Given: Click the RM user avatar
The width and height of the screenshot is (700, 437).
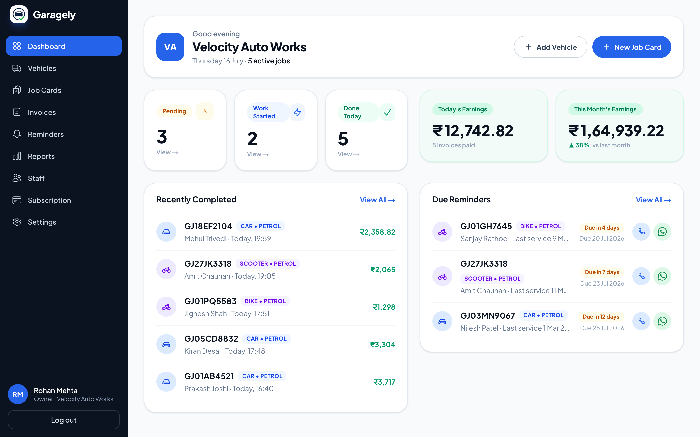Looking at the screenshot, I should [x=18, y=394].
